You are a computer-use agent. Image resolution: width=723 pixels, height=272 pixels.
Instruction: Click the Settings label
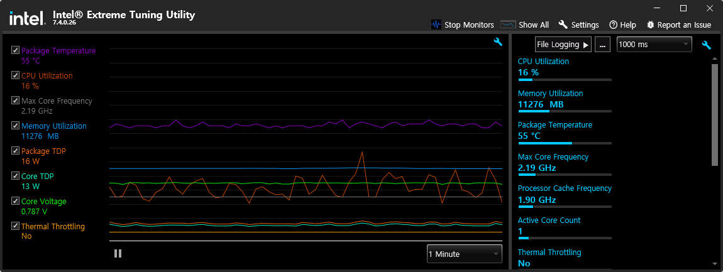click(x=585, y=25)
